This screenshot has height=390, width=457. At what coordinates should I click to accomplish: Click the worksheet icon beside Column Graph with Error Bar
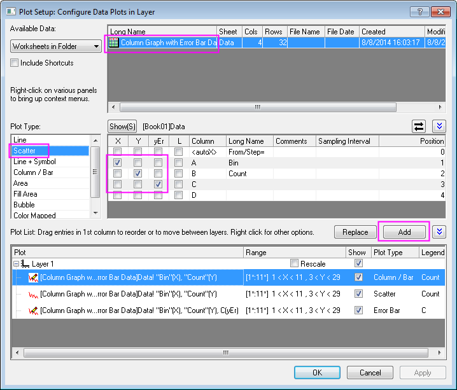click(x=113, y=43)
